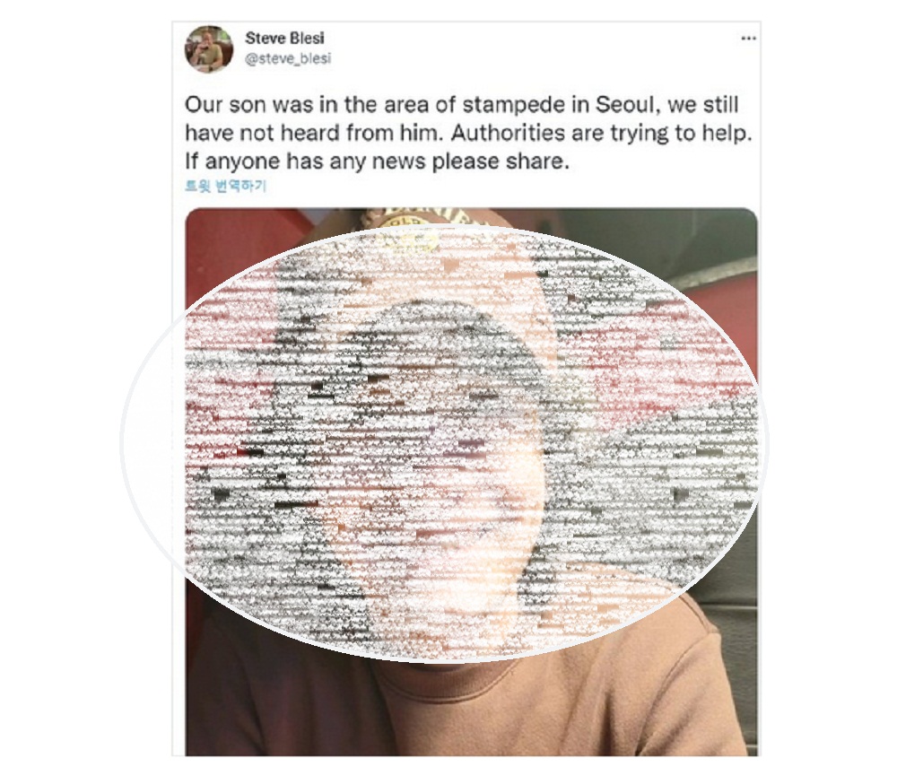Viewport: 897px width, 767px height.
Task: Click the @steve_blesi handle
Action: point(288,58)
